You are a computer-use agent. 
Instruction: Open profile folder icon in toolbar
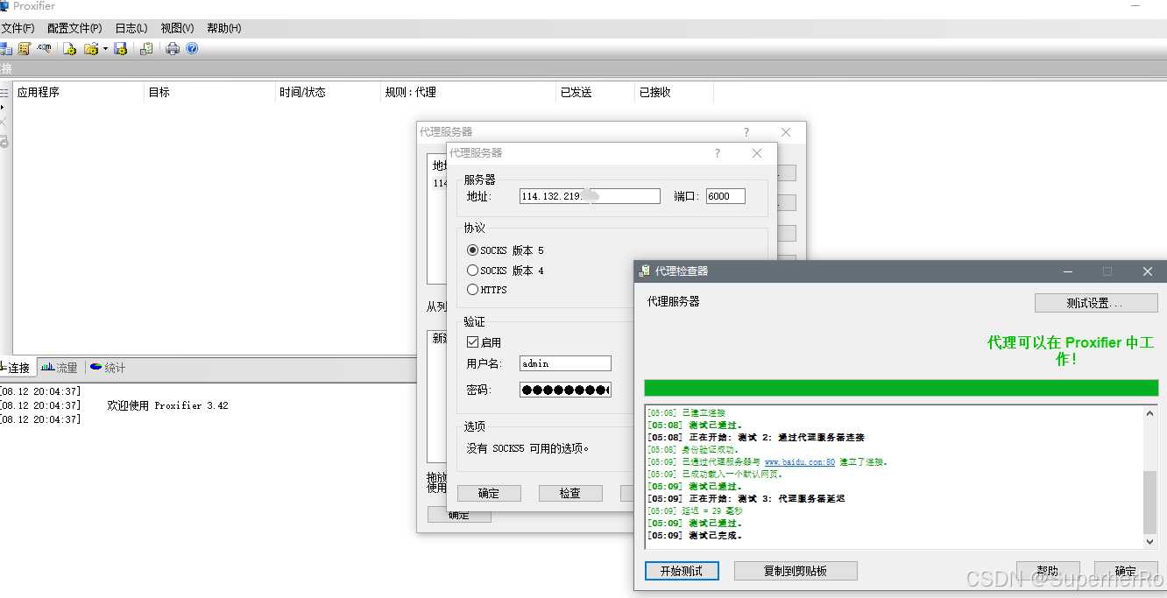click(90, 49)
